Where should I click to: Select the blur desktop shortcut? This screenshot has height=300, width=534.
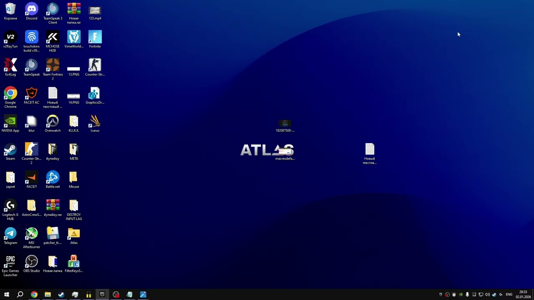click(31, 124)
